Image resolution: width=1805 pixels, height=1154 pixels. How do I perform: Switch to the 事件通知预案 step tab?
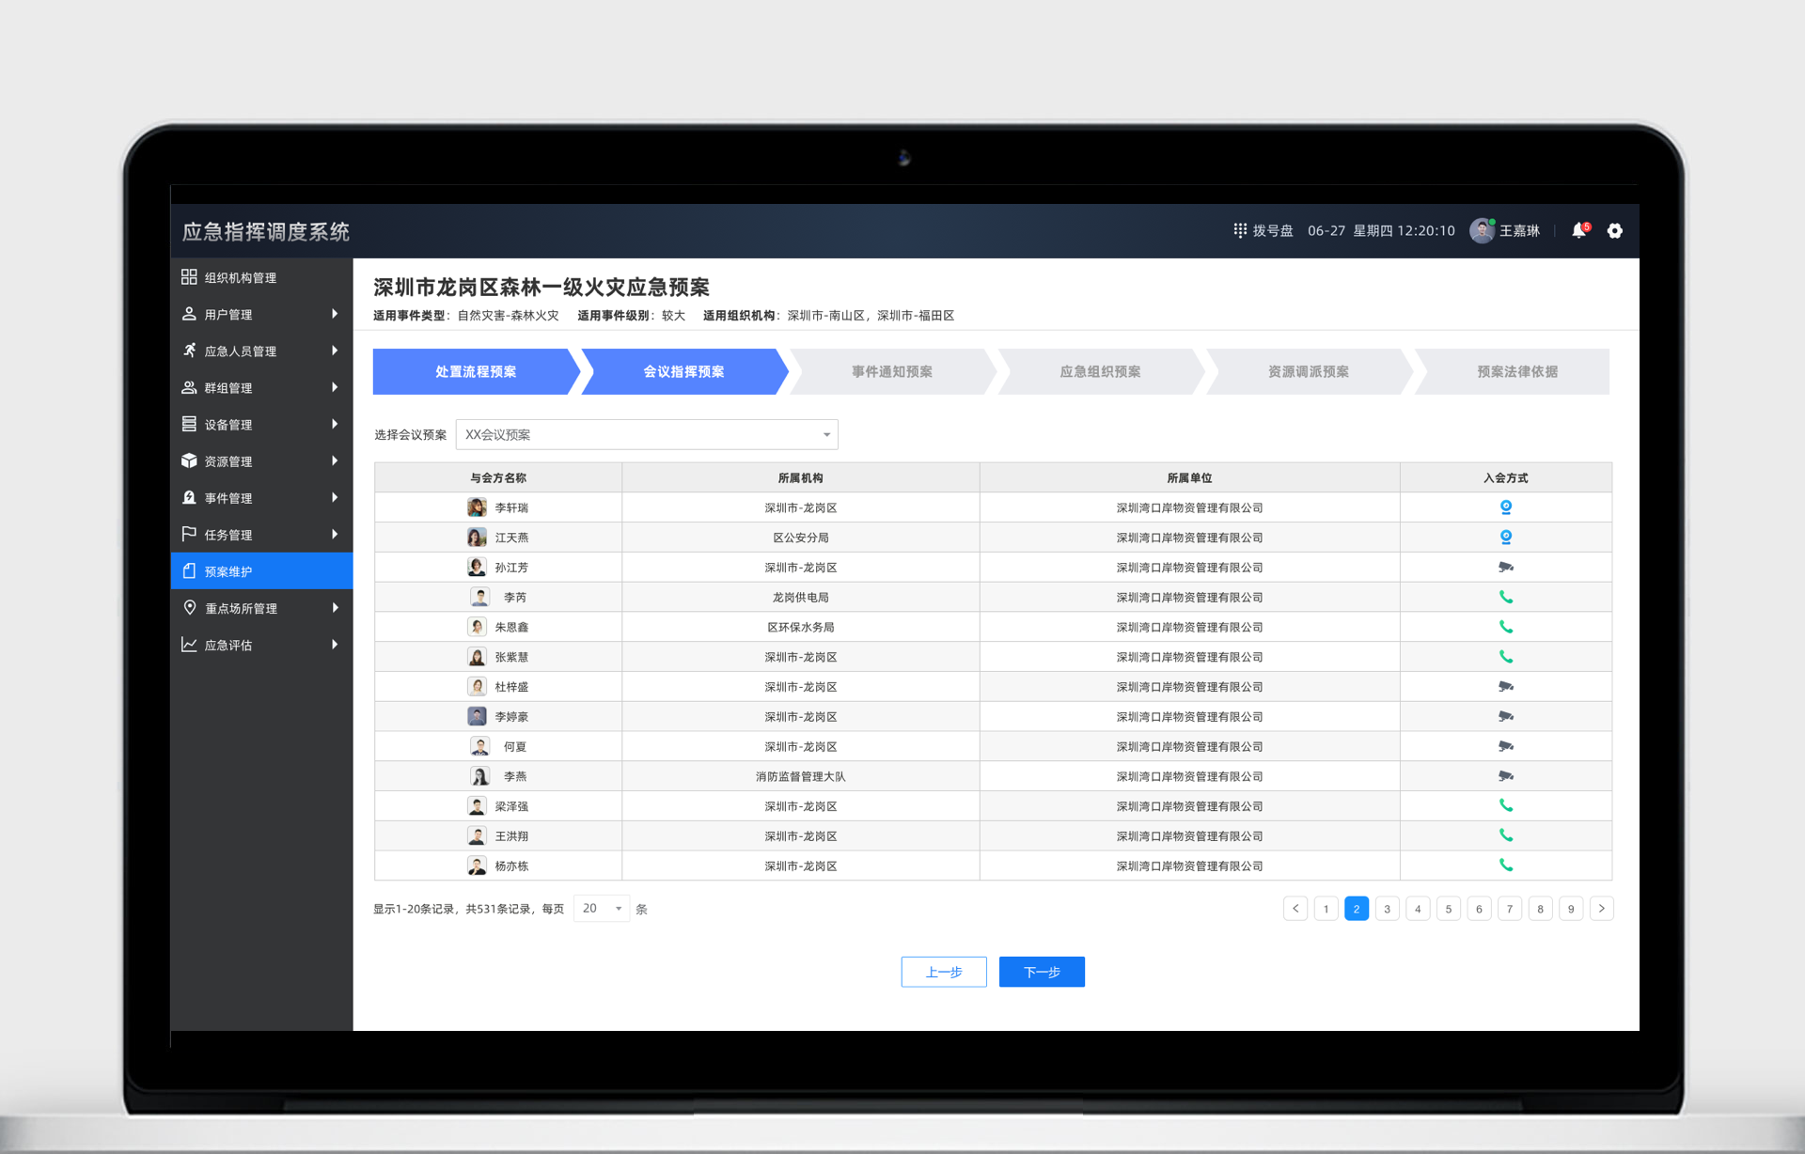click(891, 372)
